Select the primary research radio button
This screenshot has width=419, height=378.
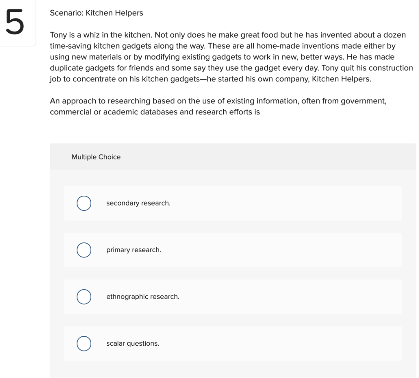[x=84, y=250]
